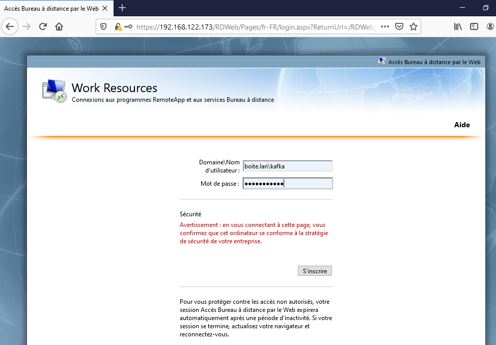Click the insecure connection padlock icon
This screenshot has width=496, height=345.
pos(118,26)
